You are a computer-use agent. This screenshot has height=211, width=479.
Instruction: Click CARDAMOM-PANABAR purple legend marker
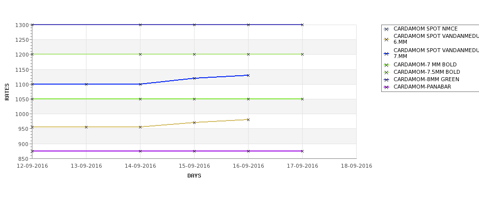click(x=387, y=87)
